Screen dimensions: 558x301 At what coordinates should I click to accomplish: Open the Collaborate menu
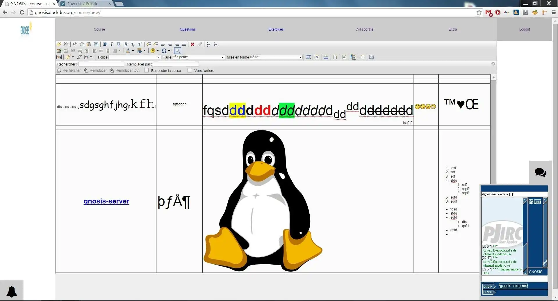point(364,29)
